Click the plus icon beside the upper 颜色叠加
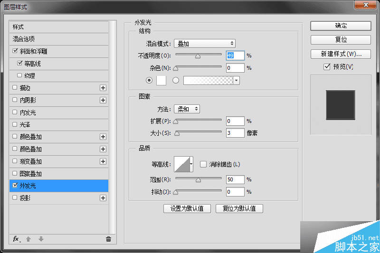The image size is (380, 253). (103, 137)
